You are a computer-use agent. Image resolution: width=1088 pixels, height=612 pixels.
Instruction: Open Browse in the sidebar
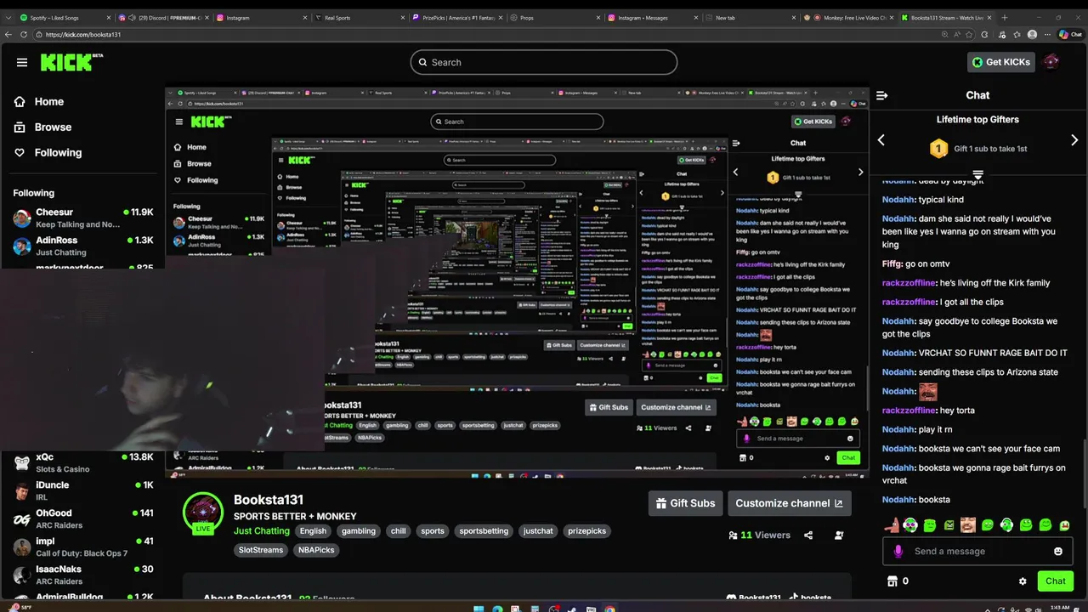[x=42, y=127]
